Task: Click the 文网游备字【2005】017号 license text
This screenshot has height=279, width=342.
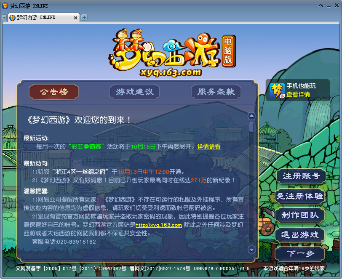Action: click(x=46, y=268)
